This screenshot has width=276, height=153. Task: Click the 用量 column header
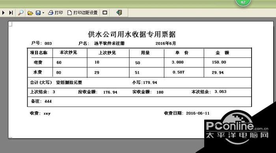(x=145, y=53)
